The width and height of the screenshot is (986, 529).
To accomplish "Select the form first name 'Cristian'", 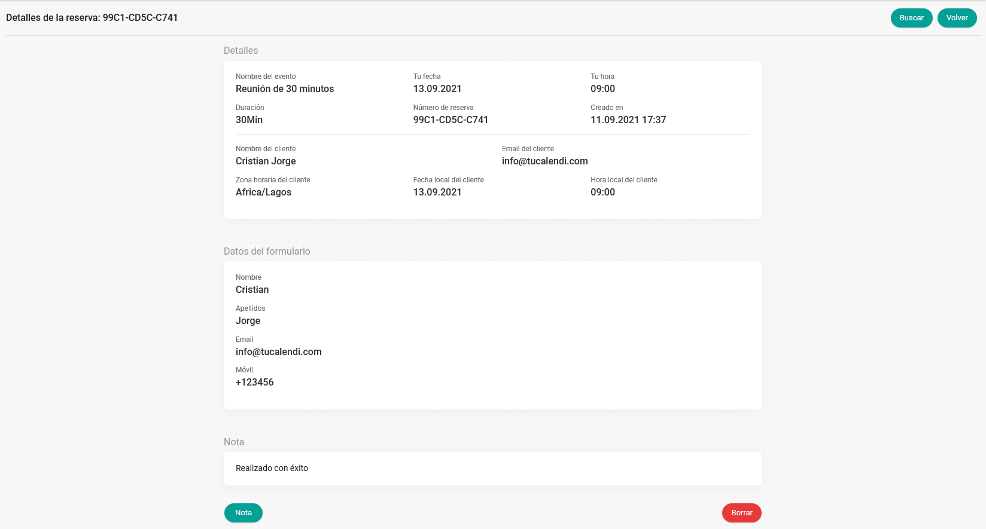I will (x=252, y=289).
